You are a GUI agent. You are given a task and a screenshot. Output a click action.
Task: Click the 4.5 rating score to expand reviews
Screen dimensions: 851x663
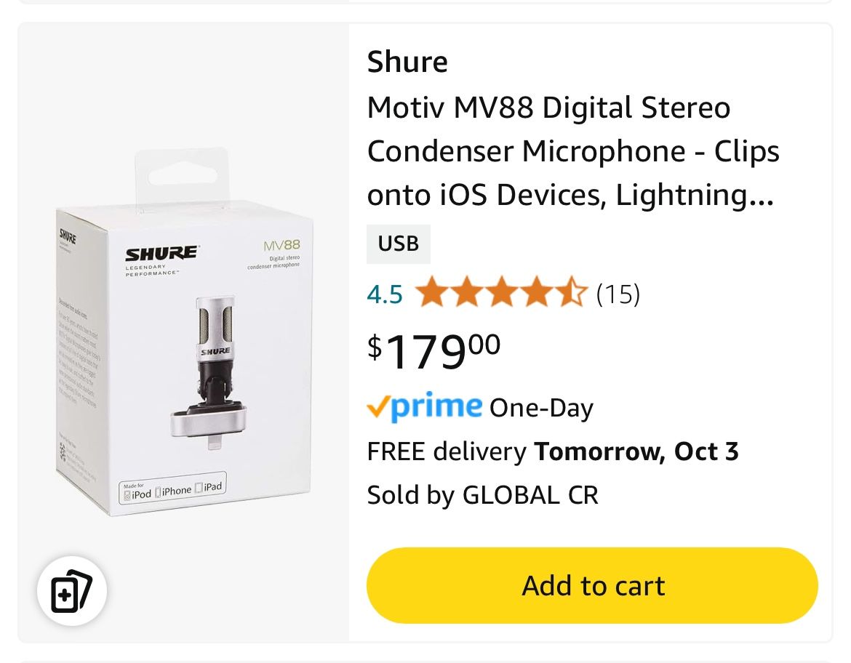coord(385,294)
